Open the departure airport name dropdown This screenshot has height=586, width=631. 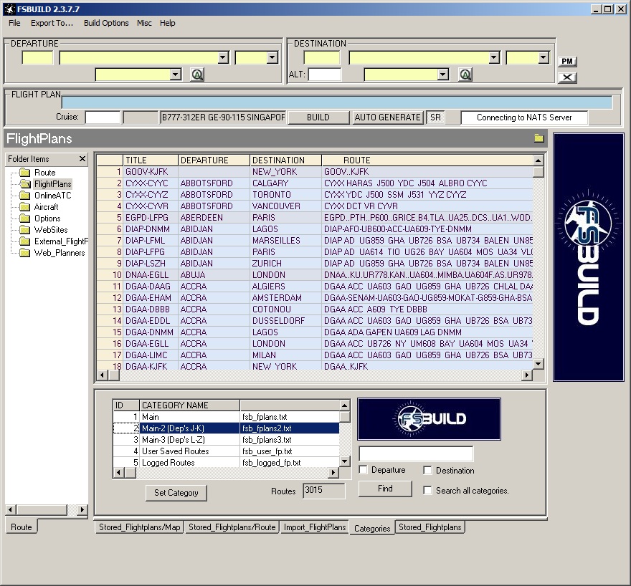[x=223, y=58]
